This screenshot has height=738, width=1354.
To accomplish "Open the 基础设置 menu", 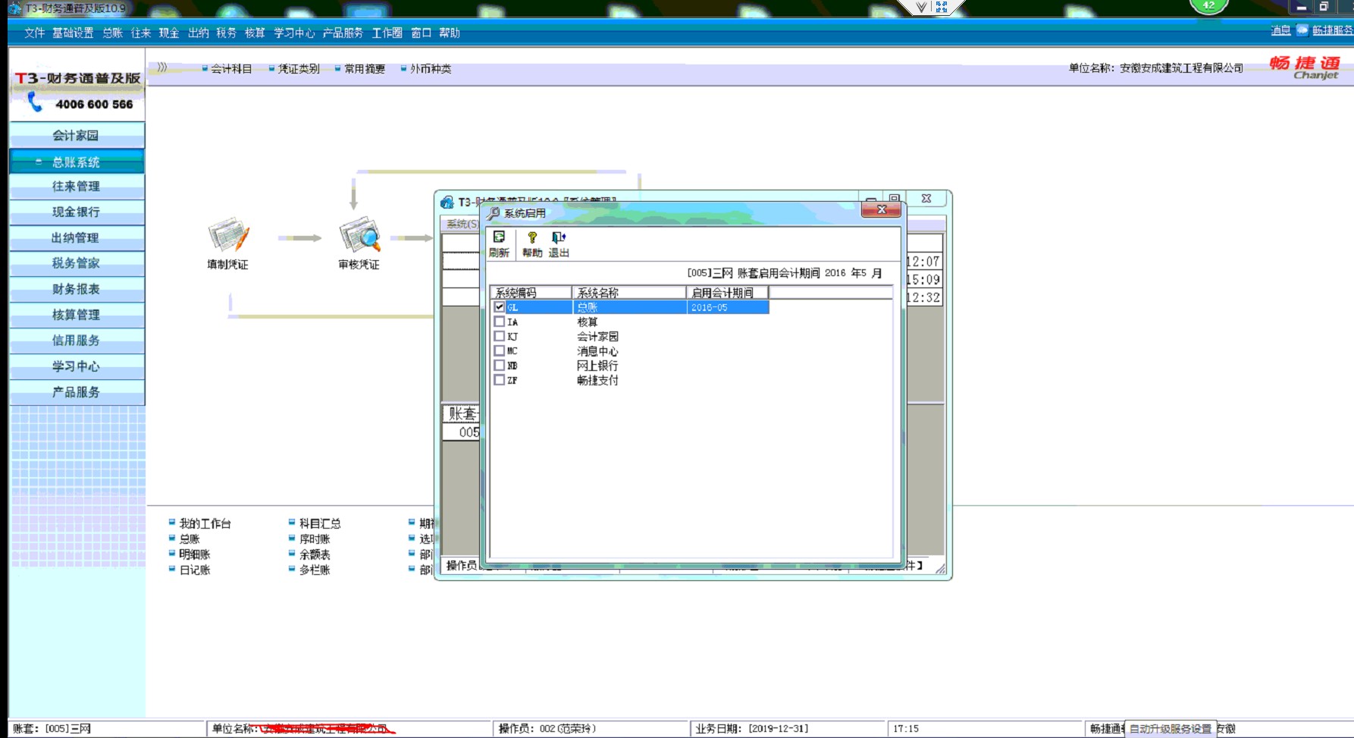I will click(x=73, y=33).
